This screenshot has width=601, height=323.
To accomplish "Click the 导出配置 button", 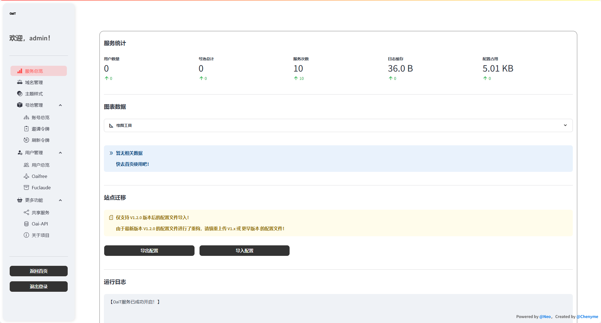I will 149,251.
